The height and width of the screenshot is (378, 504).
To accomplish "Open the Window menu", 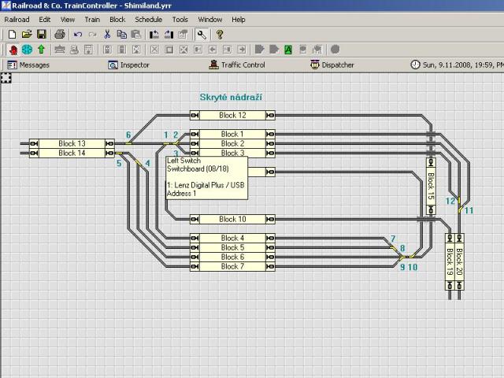I will pos(210,20).
